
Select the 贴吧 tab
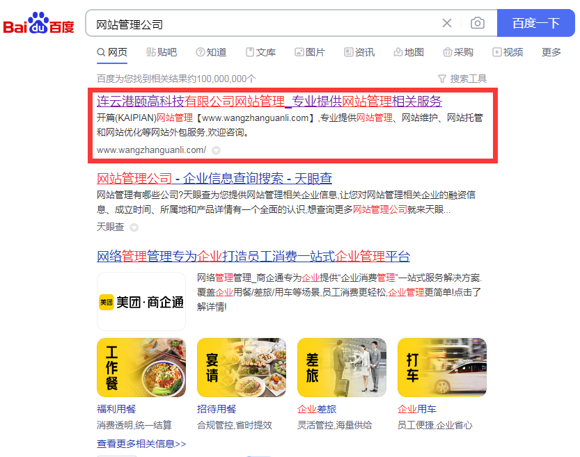coord(162,52)
